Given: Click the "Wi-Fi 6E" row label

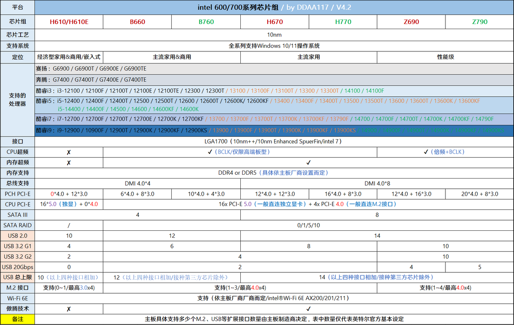Looking at the screenshot, I should [18, 298].
